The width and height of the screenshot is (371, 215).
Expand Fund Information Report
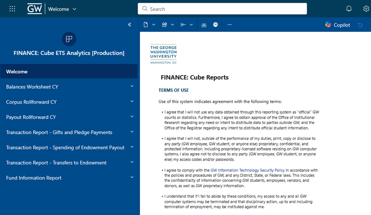[132, 178]
